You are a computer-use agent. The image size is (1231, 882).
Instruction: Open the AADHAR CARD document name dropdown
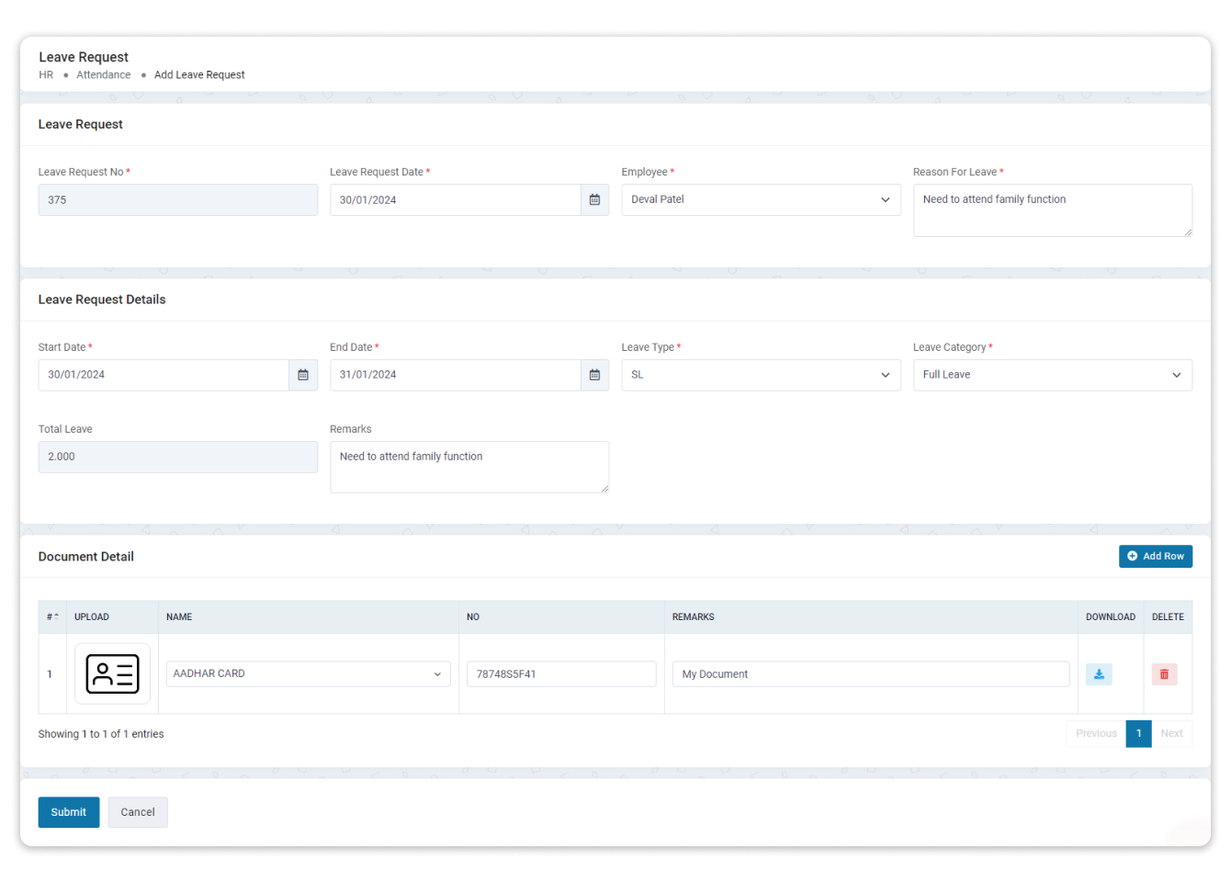308,674
